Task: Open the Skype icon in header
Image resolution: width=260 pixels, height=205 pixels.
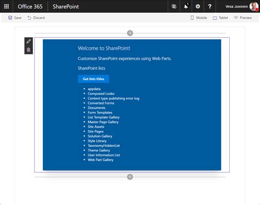Action: [174, 7]
